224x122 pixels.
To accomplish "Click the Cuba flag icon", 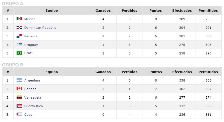I will (19, 115).
